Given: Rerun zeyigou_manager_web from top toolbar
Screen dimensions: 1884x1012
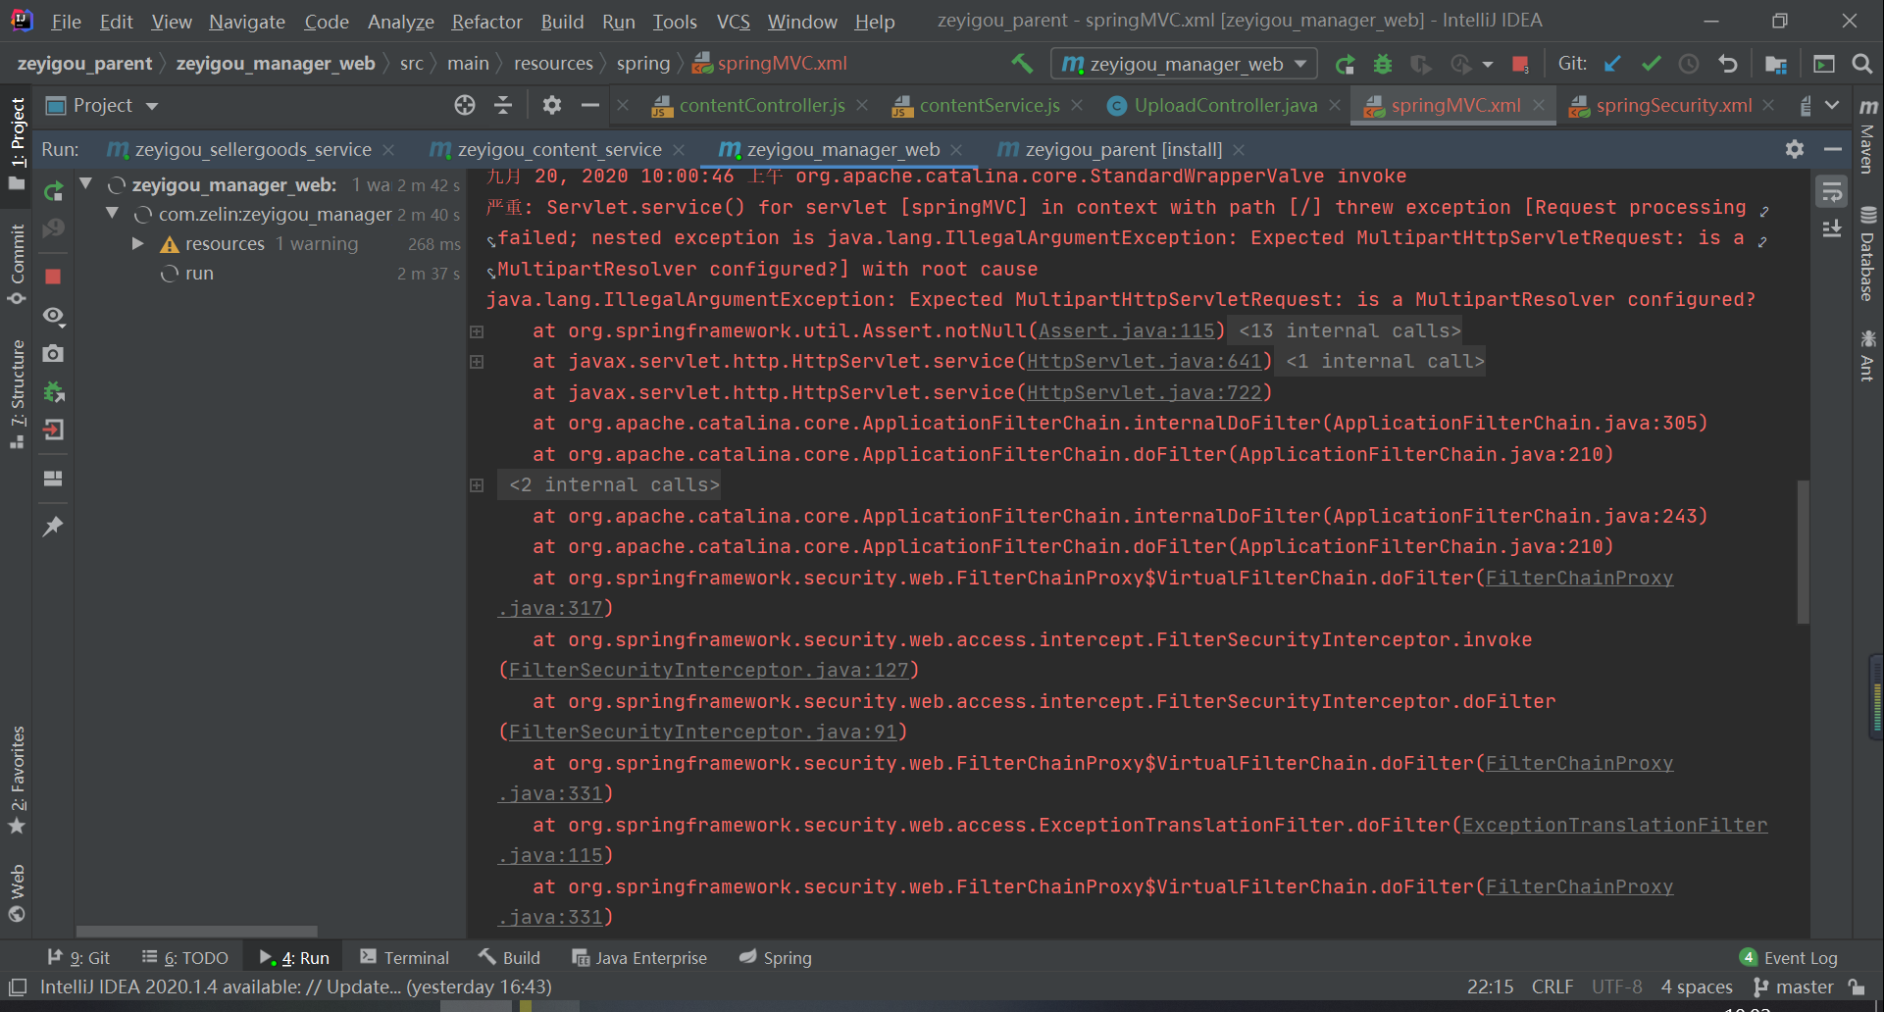Looking at the screenshot, I should click(x=1345, y=64).
